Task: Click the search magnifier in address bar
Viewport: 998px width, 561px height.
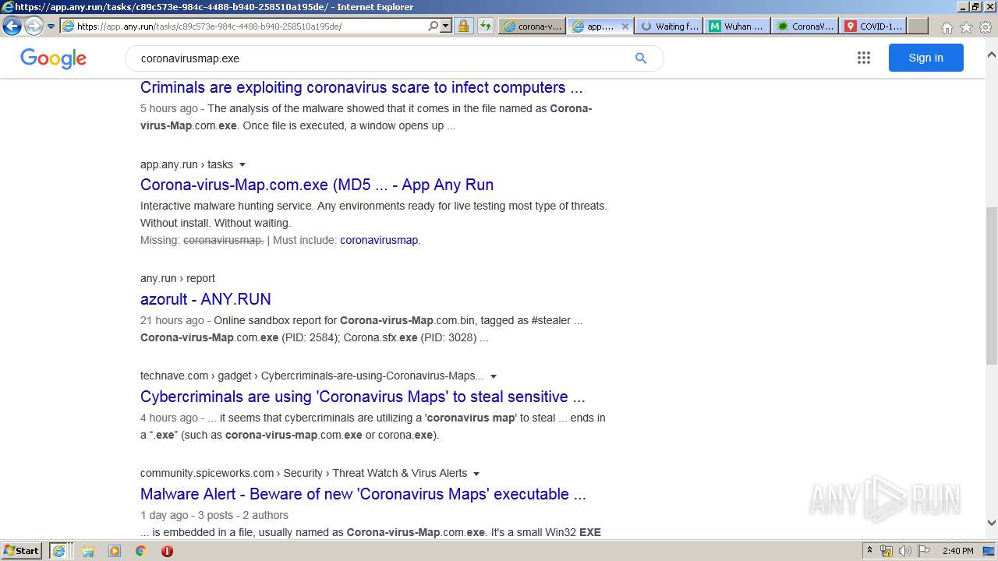Action: (x=434, y=26)
